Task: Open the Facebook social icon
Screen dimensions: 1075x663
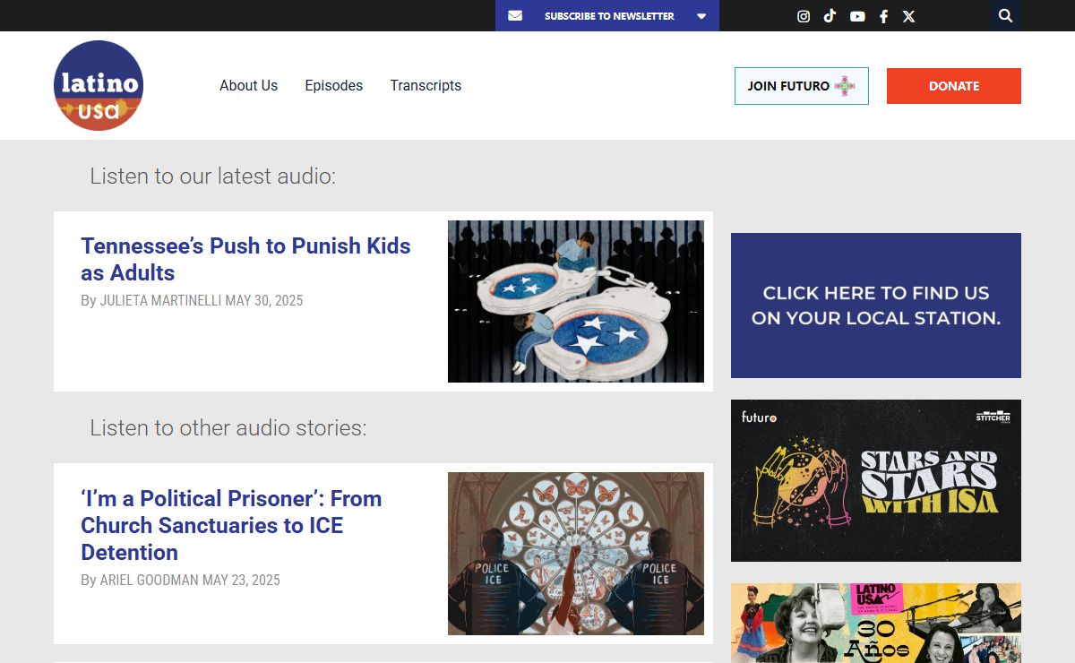Action: (883, 16)
